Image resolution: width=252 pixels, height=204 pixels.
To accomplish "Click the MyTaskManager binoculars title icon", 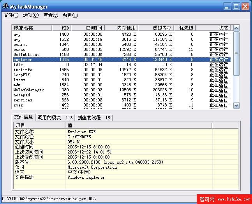I will (5, 6).
